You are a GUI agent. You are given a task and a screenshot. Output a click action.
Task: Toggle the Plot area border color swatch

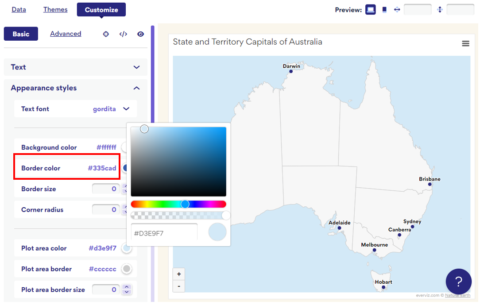click(127, 269)
